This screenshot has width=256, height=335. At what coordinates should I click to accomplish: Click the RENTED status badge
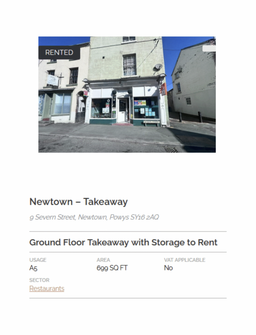pos(59,53)
